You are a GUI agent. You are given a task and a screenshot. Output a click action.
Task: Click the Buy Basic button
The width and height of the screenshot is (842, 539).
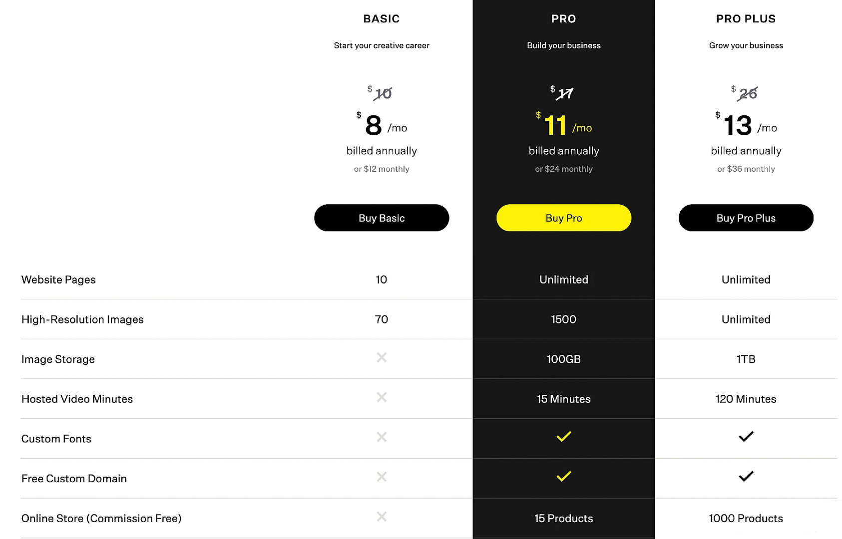[x=382, y=218]
